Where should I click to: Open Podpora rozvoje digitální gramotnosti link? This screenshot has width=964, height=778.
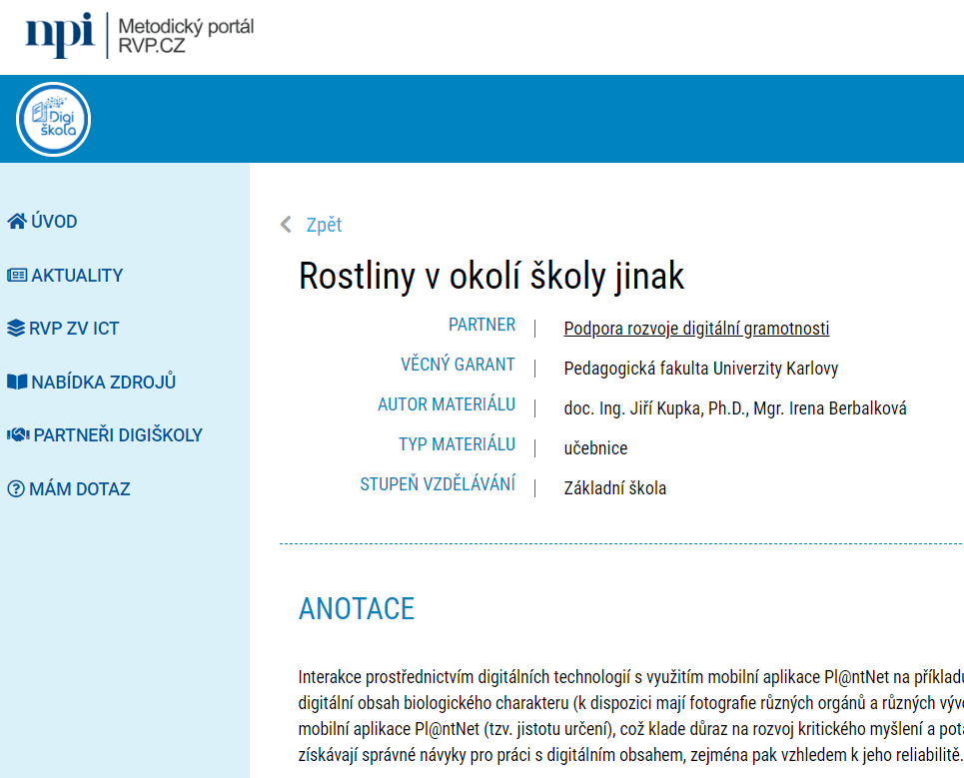tap(696, 329)
